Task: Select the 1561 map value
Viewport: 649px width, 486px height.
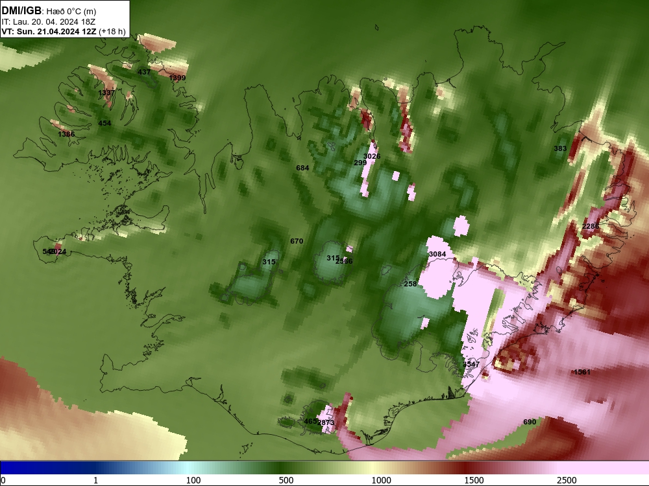Action: click(x=582, y=372)
